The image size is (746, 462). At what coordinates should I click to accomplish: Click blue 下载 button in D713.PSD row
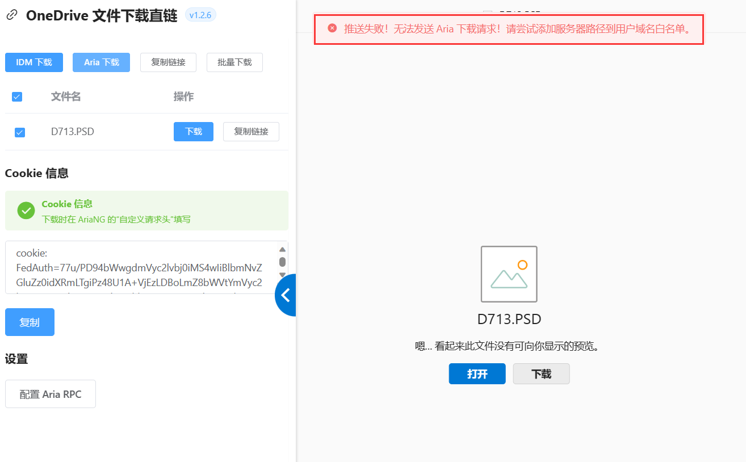(x=194, y=132)
